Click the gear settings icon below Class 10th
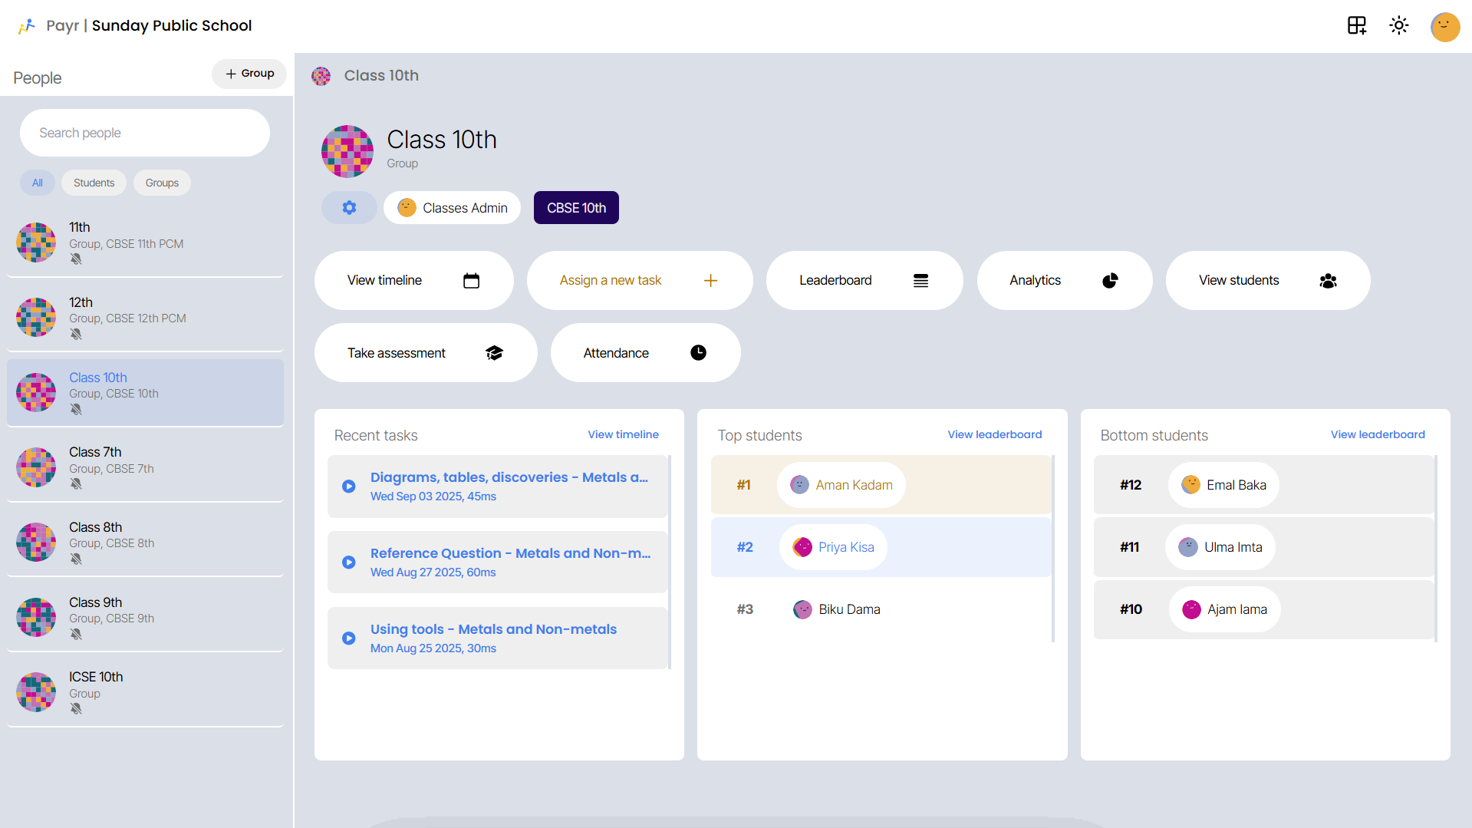Screen dimensions: 1472x828 (349, 207)
